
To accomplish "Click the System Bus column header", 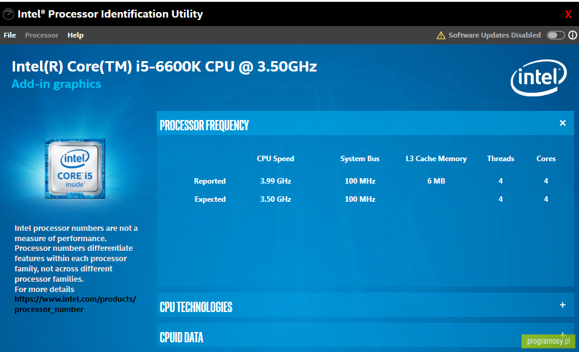I will (x=360, y=159).
